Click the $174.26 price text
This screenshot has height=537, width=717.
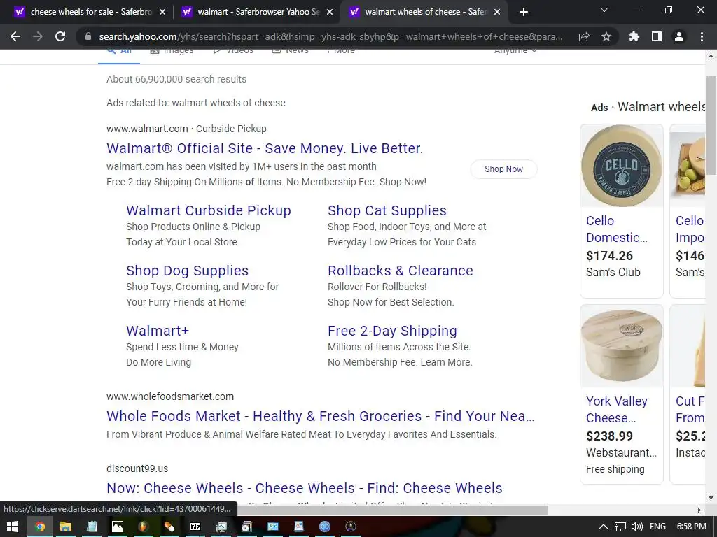(x=610, y=256)
